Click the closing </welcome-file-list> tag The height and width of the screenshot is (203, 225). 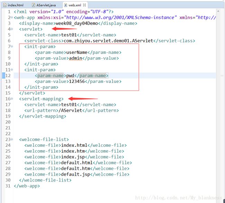click(x=45, y=180)
